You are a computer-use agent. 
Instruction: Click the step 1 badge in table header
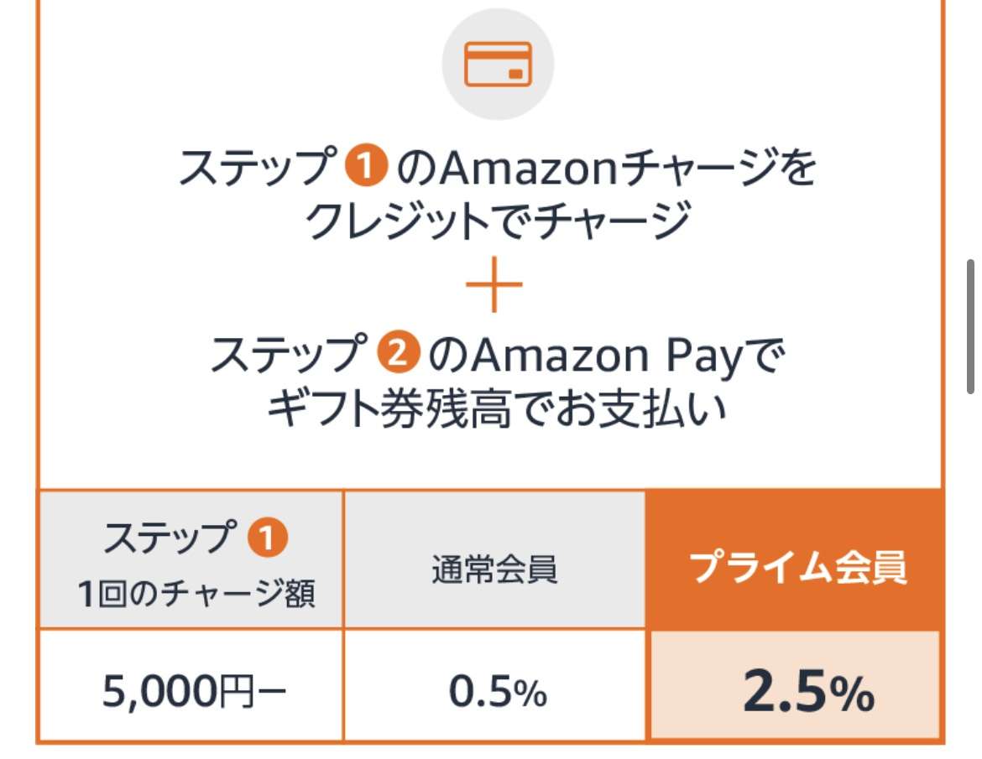[x=268, y=538]
